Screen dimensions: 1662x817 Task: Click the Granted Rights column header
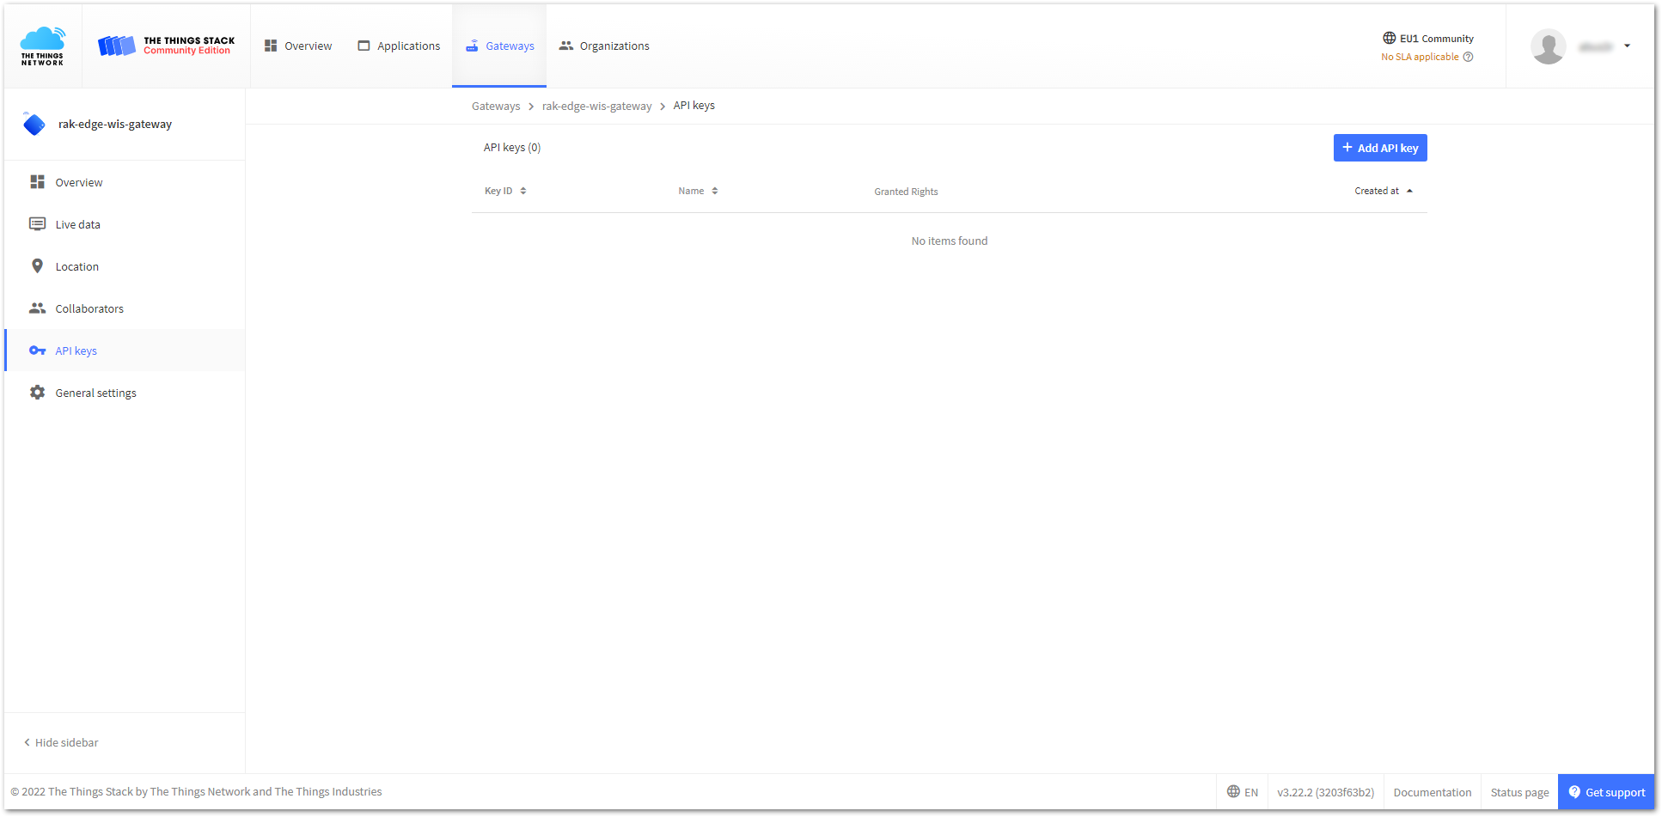pos(906,192)
